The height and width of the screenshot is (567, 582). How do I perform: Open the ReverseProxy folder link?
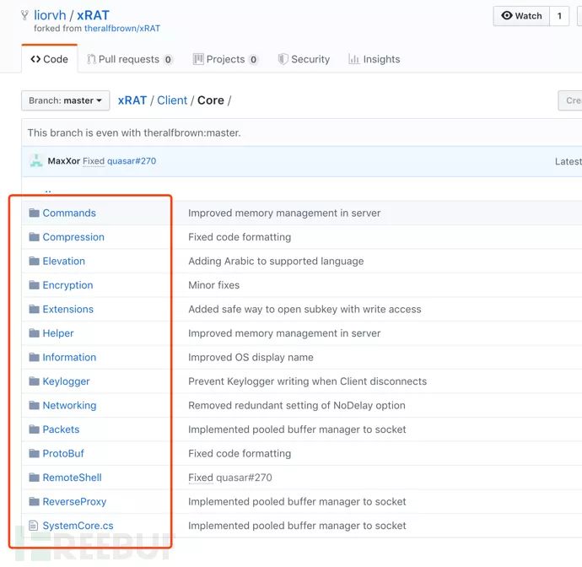(74, 502)
